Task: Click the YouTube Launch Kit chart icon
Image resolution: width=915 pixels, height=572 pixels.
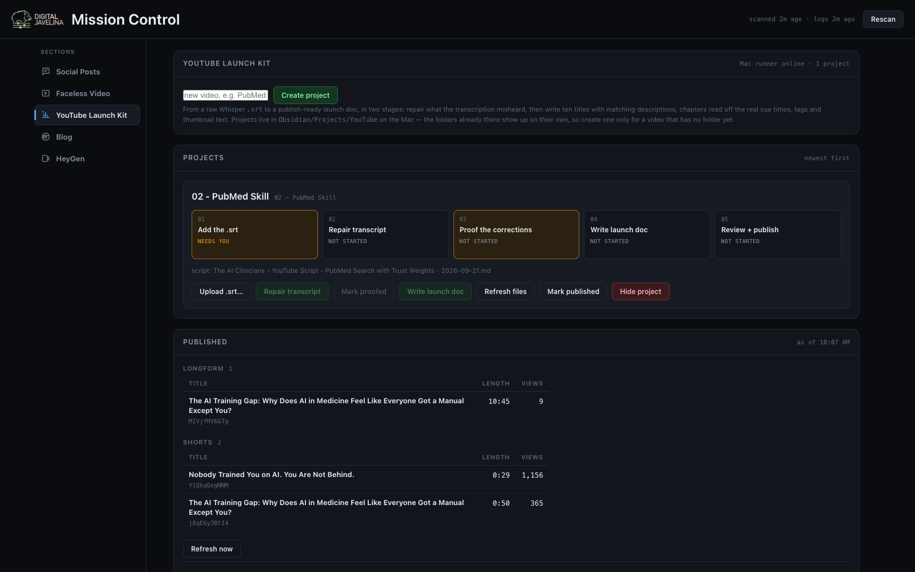Action: coord(46,115)
